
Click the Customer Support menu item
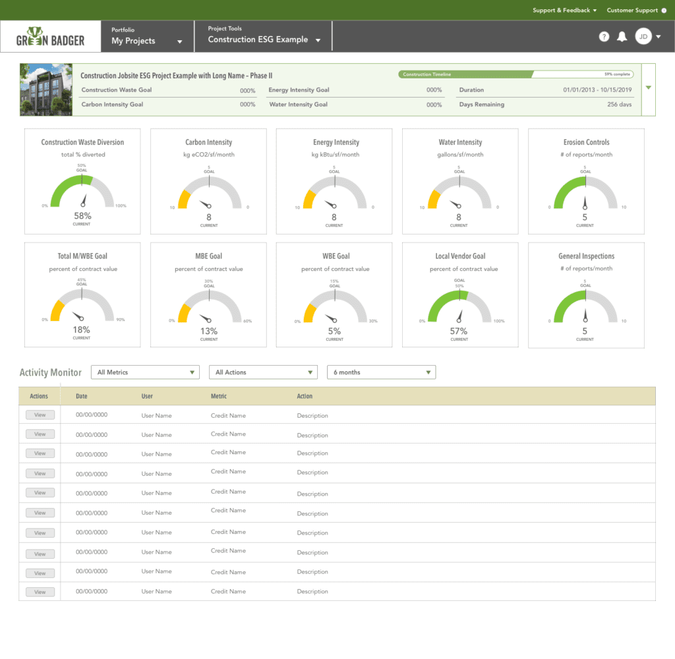pos(632,11)
